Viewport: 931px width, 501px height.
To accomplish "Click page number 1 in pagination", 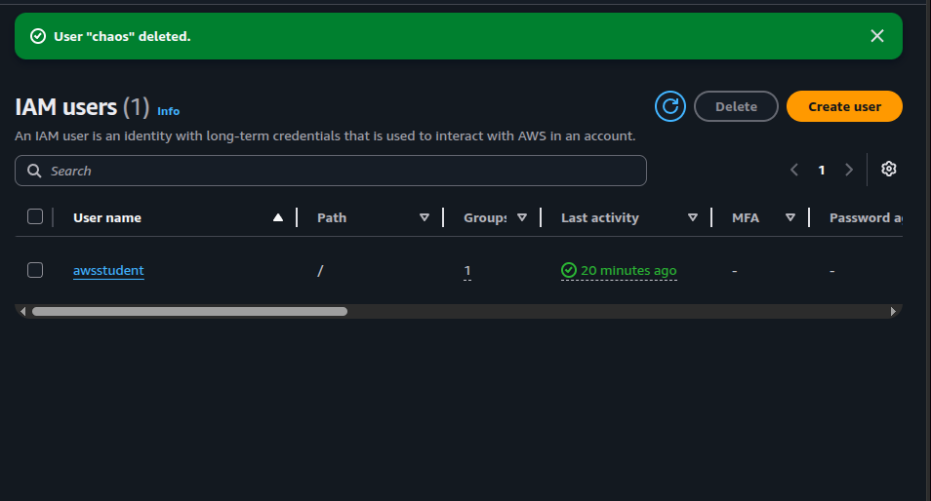I will [x=822, y=171].
